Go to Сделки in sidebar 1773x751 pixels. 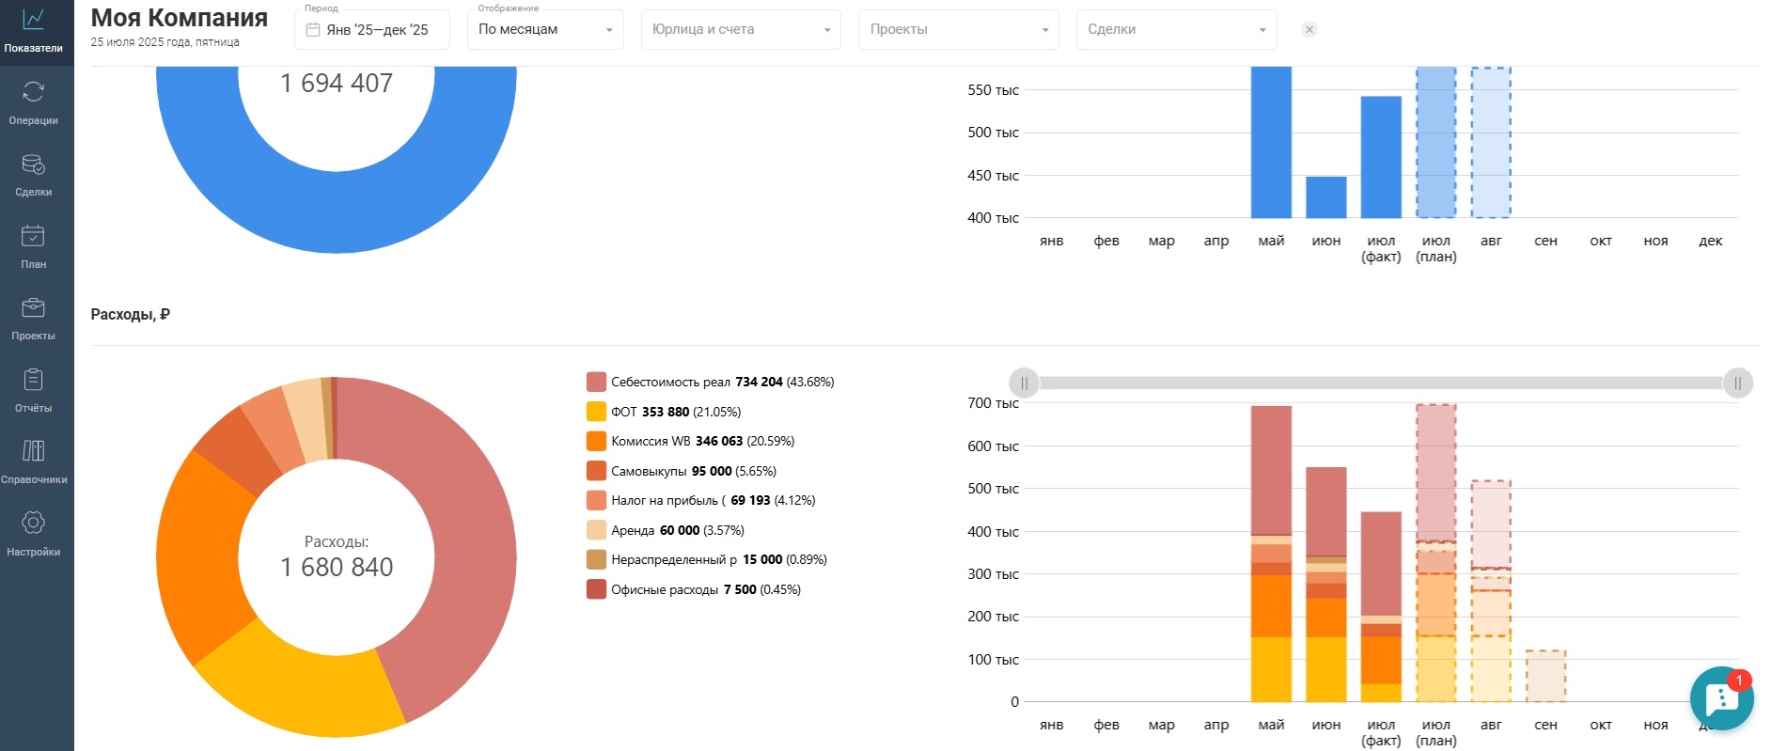coord(34,175)
